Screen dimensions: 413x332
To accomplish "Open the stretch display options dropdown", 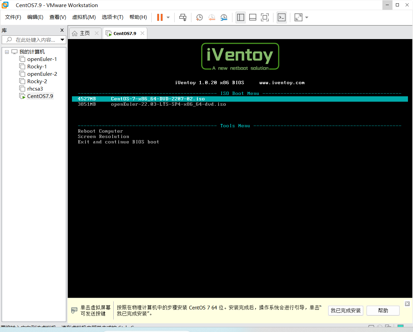I will [x=307, y=18].
